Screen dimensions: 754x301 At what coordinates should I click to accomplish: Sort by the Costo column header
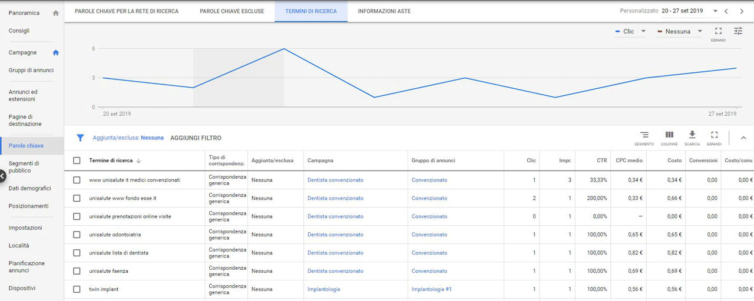point(674,160)
